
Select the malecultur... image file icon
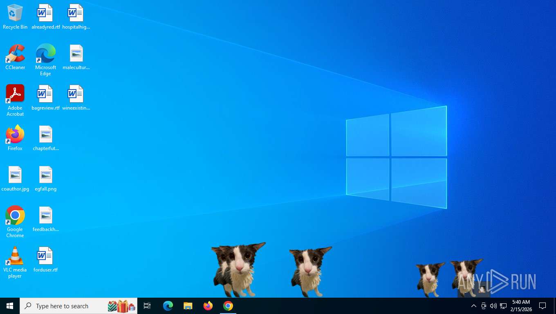tap(76, 57)
